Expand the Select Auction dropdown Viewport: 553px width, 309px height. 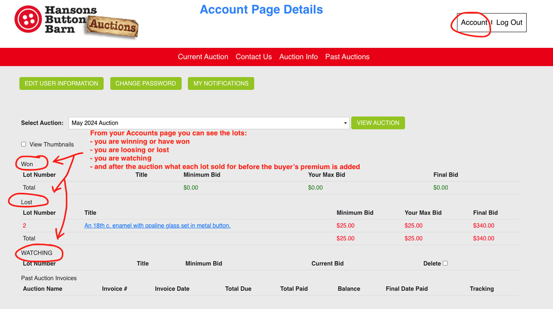click(x=208, y=123)
